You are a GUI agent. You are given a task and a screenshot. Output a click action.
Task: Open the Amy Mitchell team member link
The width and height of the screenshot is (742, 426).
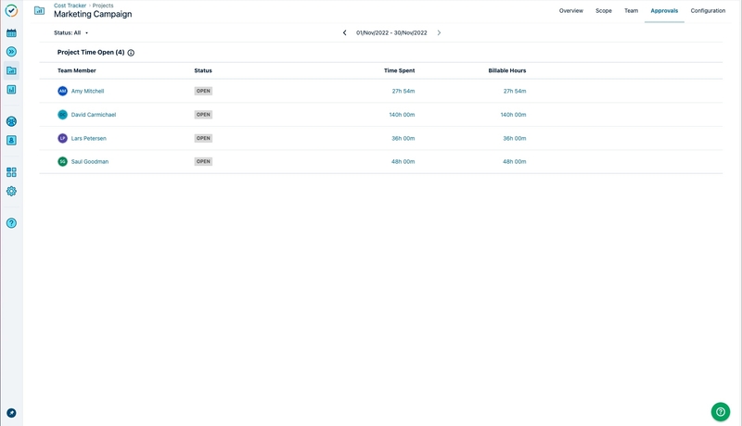87,92
